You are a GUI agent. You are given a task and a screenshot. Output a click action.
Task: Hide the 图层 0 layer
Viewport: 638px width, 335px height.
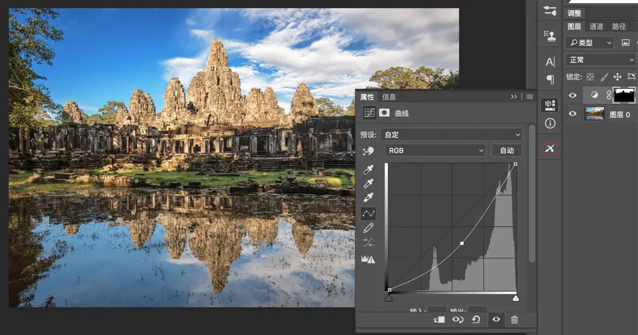[573, 114]
